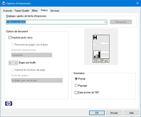
Task: Click the Réglages rapides de tâche d'impression label
Action: 26,16
